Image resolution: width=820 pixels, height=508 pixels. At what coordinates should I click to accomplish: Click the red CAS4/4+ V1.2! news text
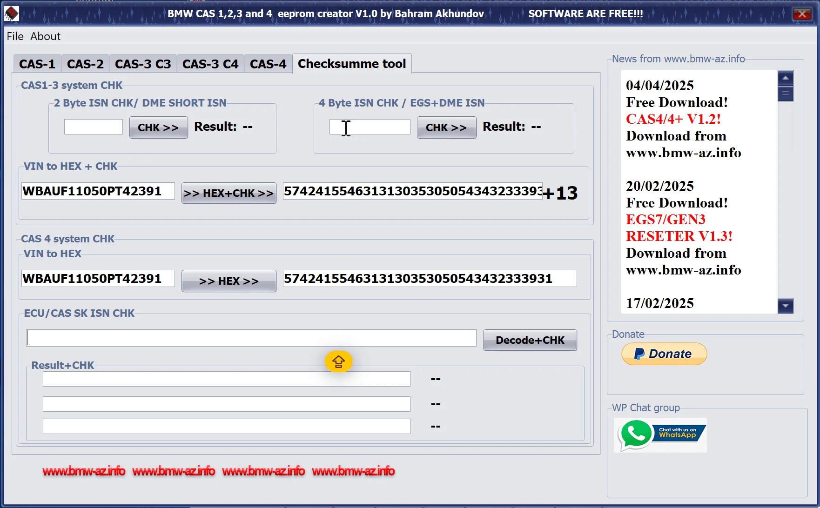pyautogui.click(x=673, y=119)
